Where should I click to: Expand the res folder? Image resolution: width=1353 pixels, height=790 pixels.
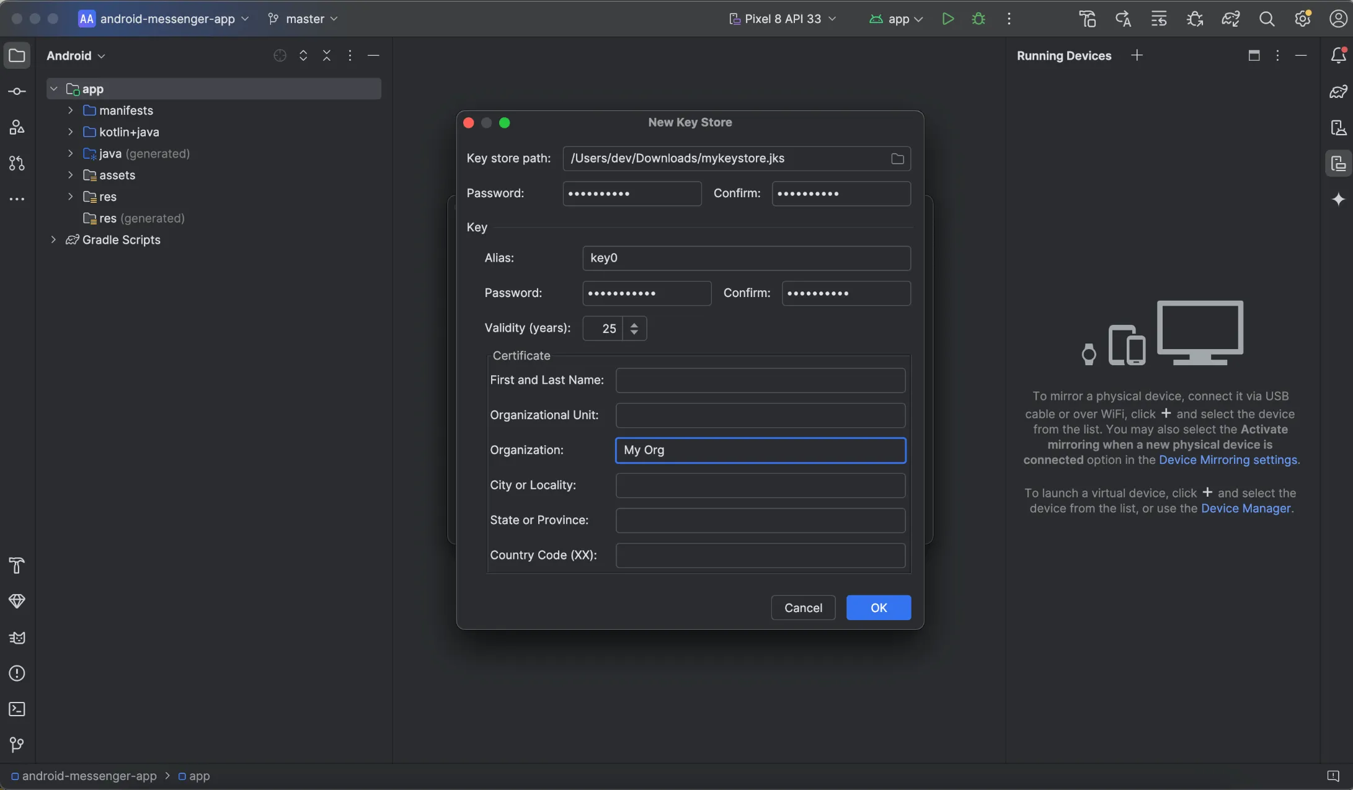click(71, 197)
